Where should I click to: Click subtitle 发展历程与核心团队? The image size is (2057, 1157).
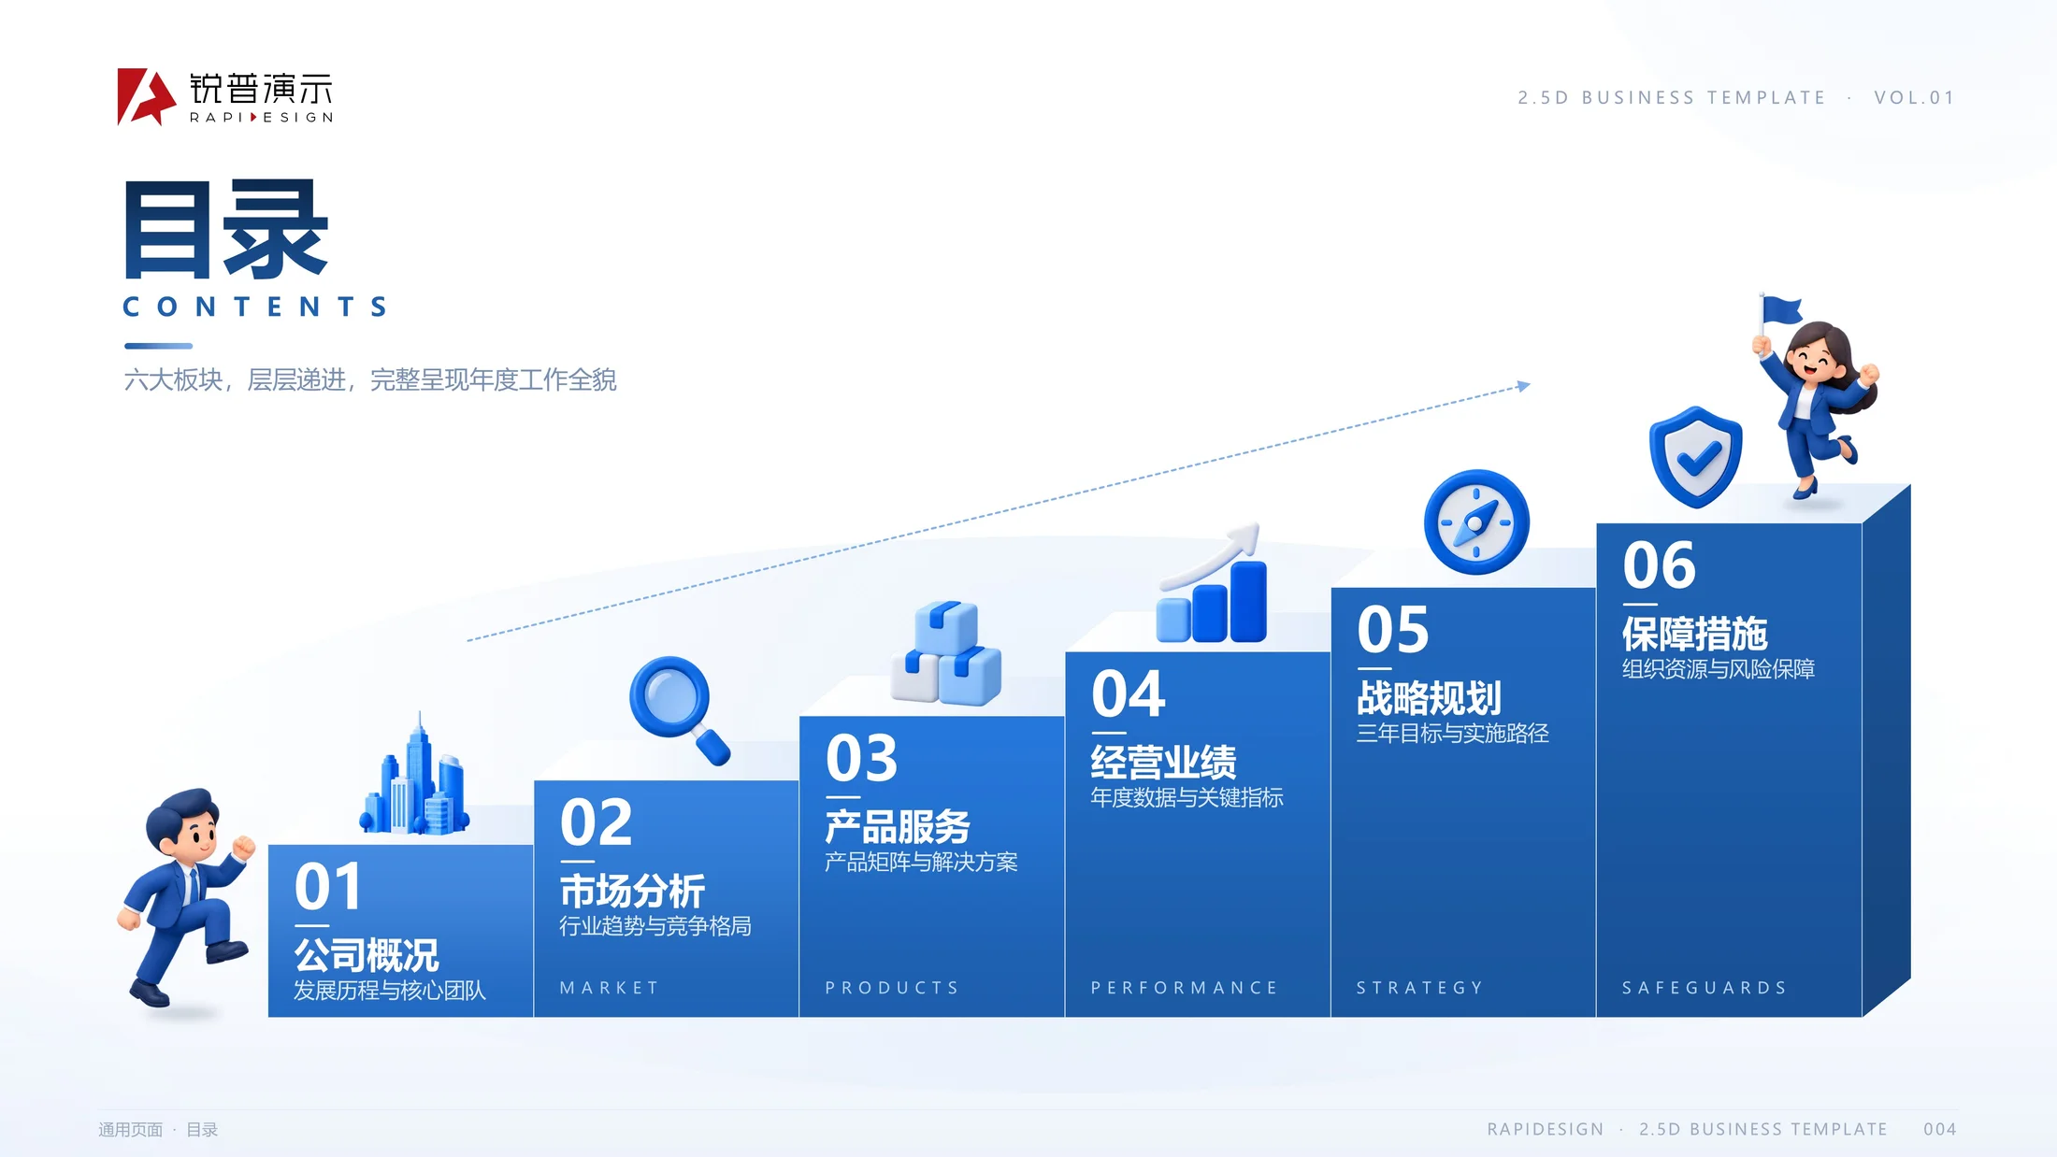point(390,991)
